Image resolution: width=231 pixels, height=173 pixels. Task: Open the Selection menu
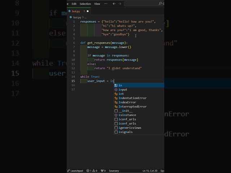pos(85,4)
